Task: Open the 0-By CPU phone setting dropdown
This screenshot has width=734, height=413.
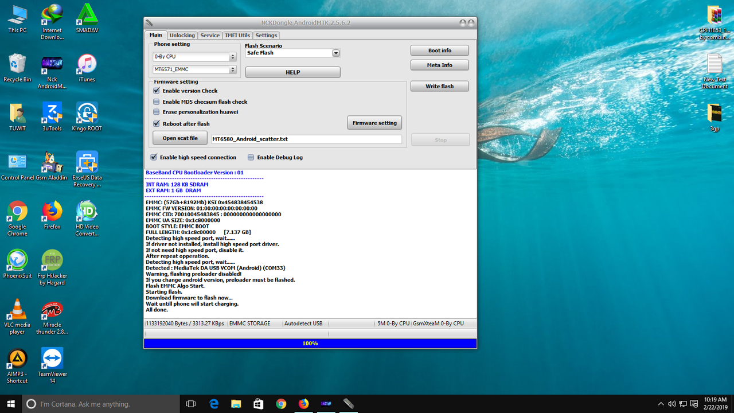Action: click(x=233, y=56)
